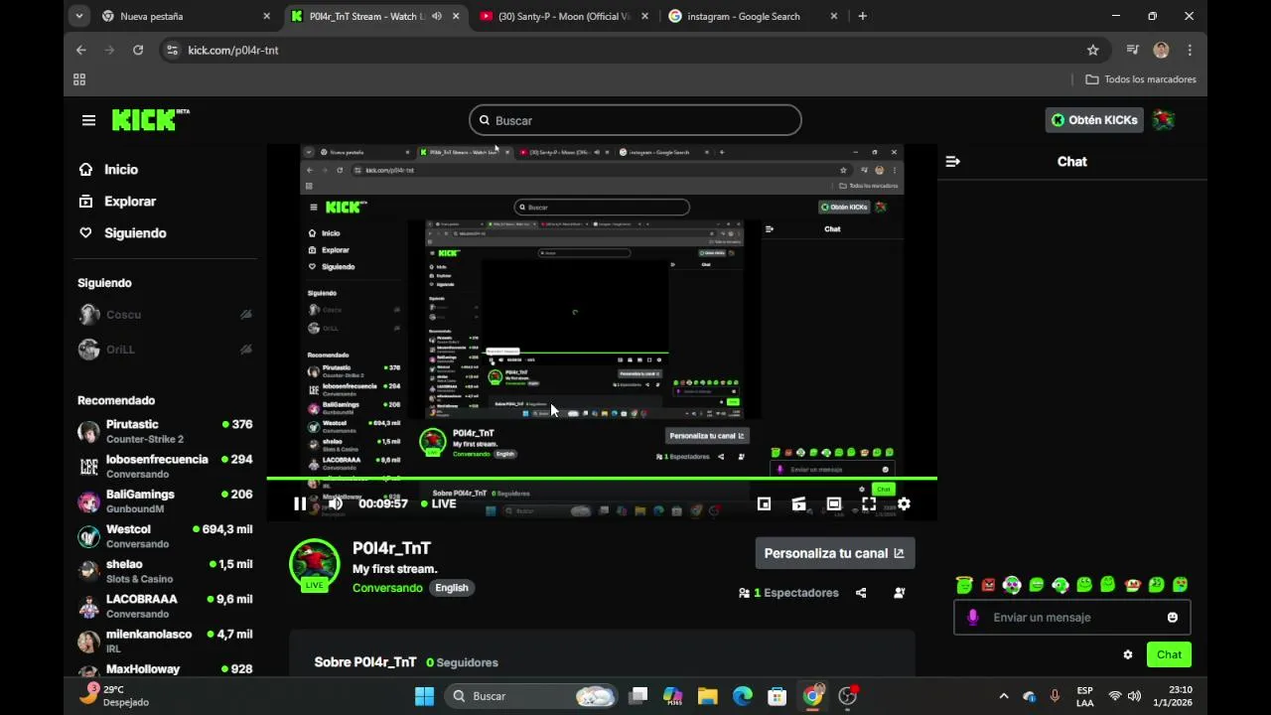
Task: Open recommended channel shelao
Action: point(165,571)
